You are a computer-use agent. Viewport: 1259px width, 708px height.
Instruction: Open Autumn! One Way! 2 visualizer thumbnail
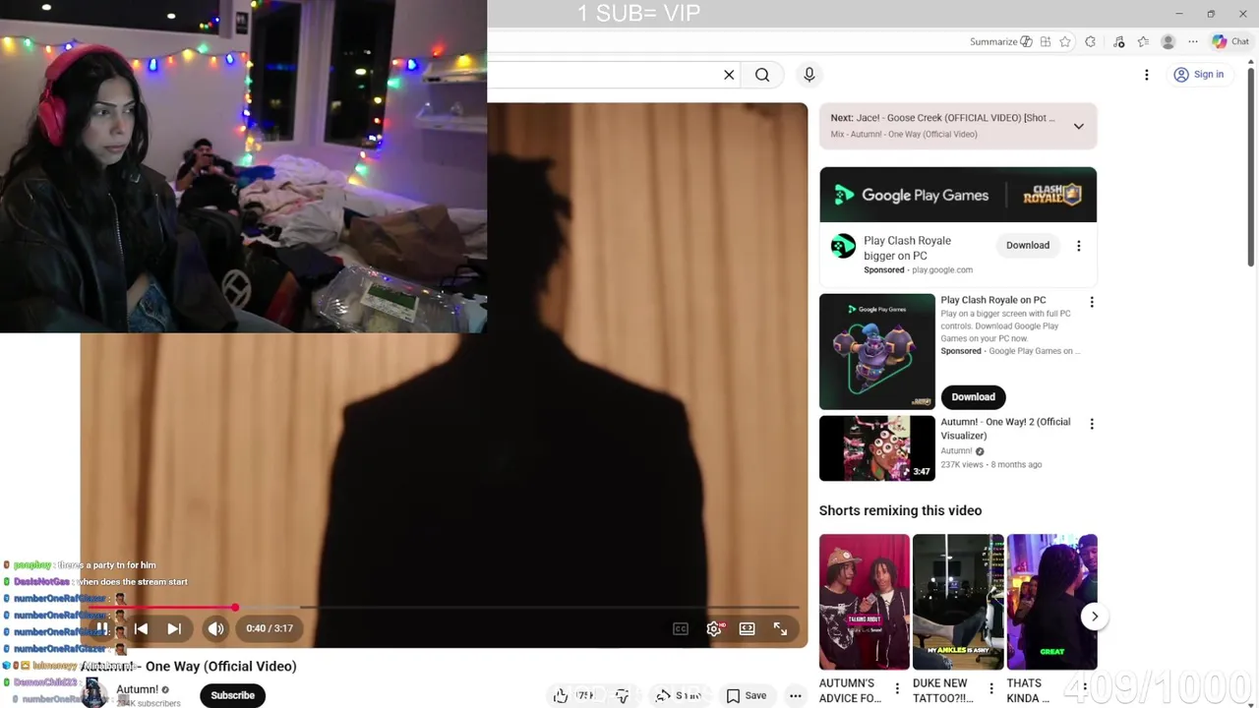(877, 448)
